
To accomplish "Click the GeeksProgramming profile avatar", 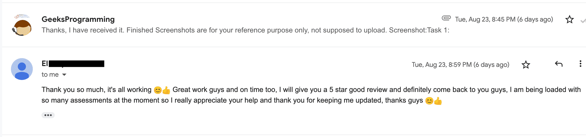I will 22,25.
